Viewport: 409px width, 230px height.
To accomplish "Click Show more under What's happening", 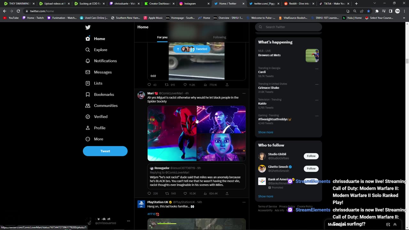I will click(x=266, y=132).
